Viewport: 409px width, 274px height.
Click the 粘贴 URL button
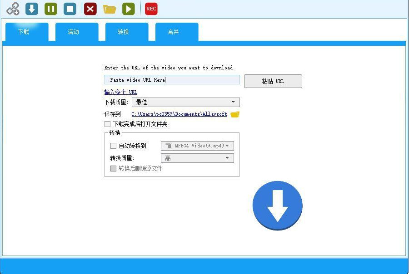273,81
